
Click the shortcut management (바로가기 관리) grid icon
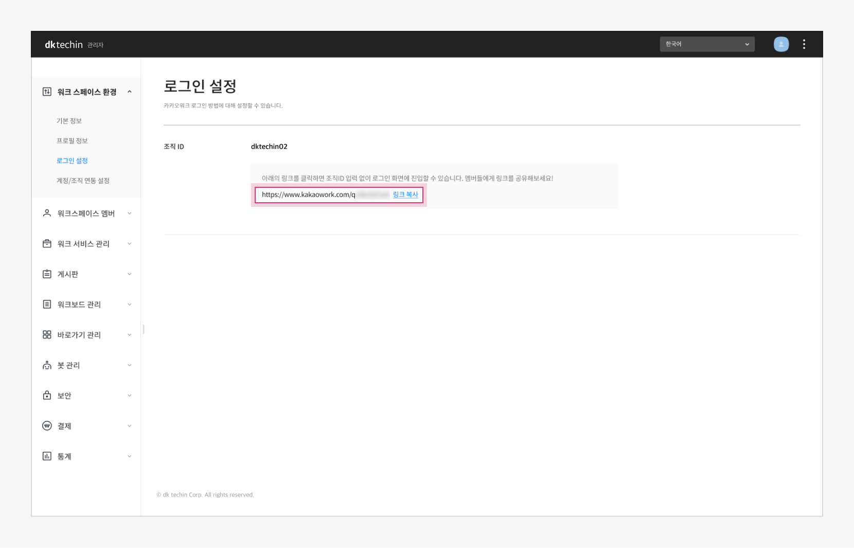click(x=47, y=334)
